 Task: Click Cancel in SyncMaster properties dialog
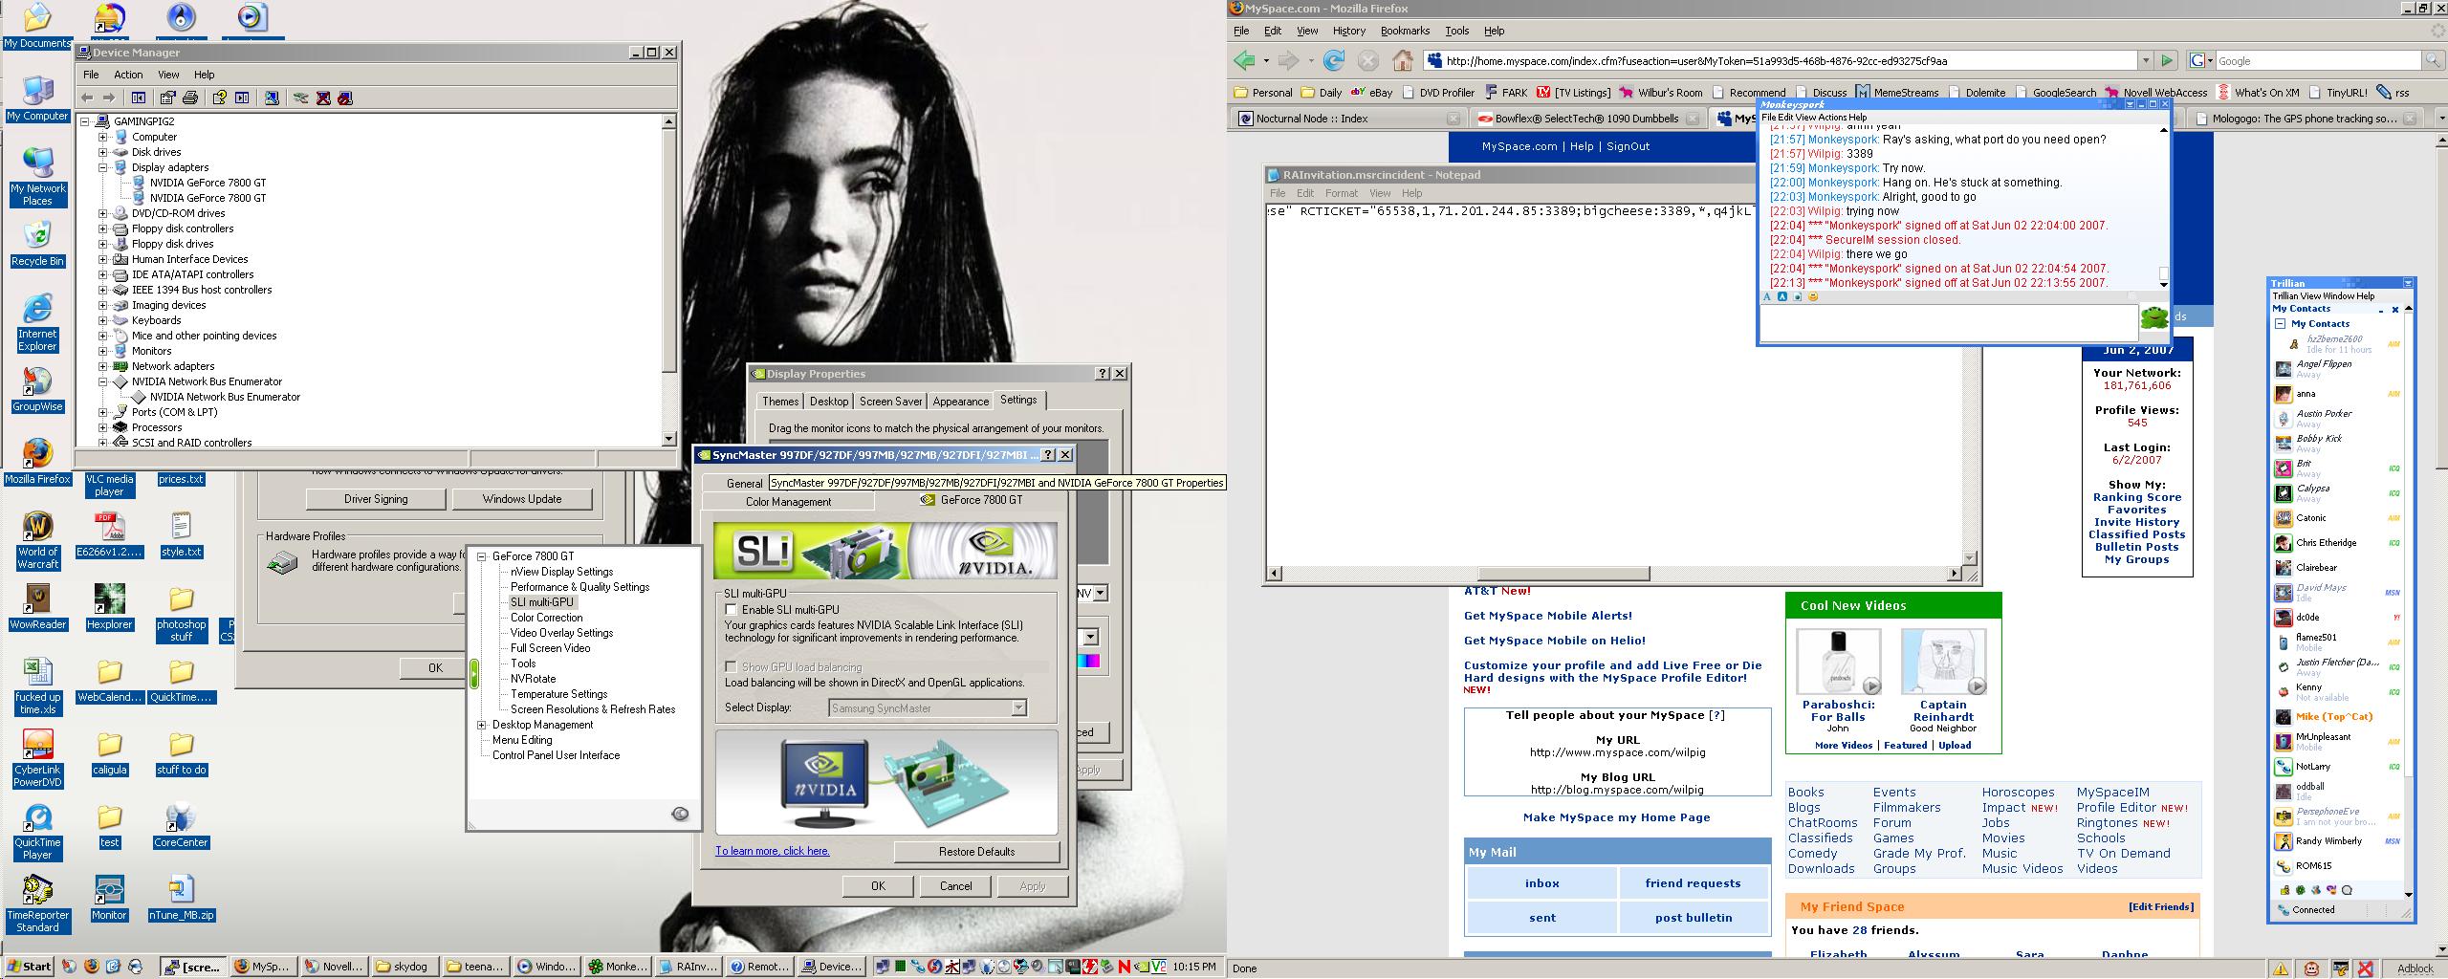tap(955, 886)
